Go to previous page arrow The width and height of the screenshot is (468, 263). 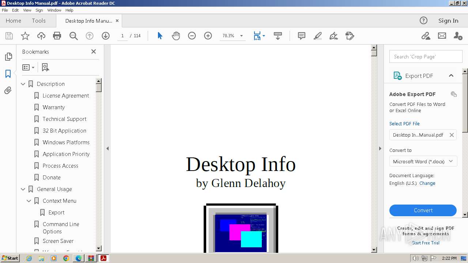pos(90,36)
